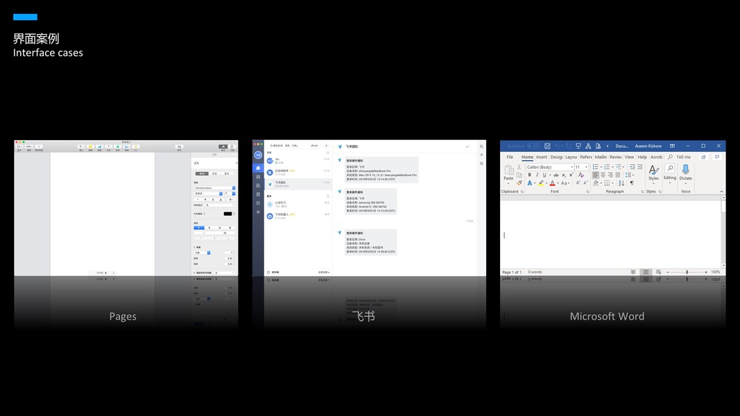Open the Review tab in Word
This screenshot has width=740, height=416.
click(x=615, y=157)
